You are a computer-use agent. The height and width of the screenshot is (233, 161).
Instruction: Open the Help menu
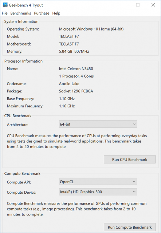click(x=56, y=13)
